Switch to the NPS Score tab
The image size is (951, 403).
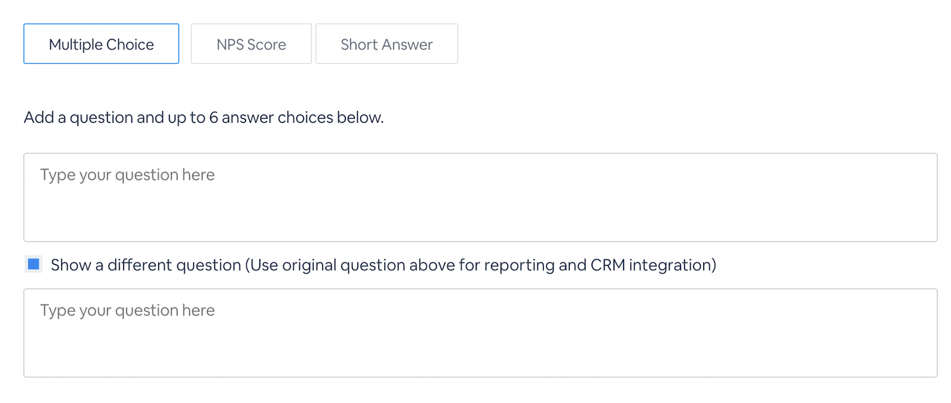[251, 44]
